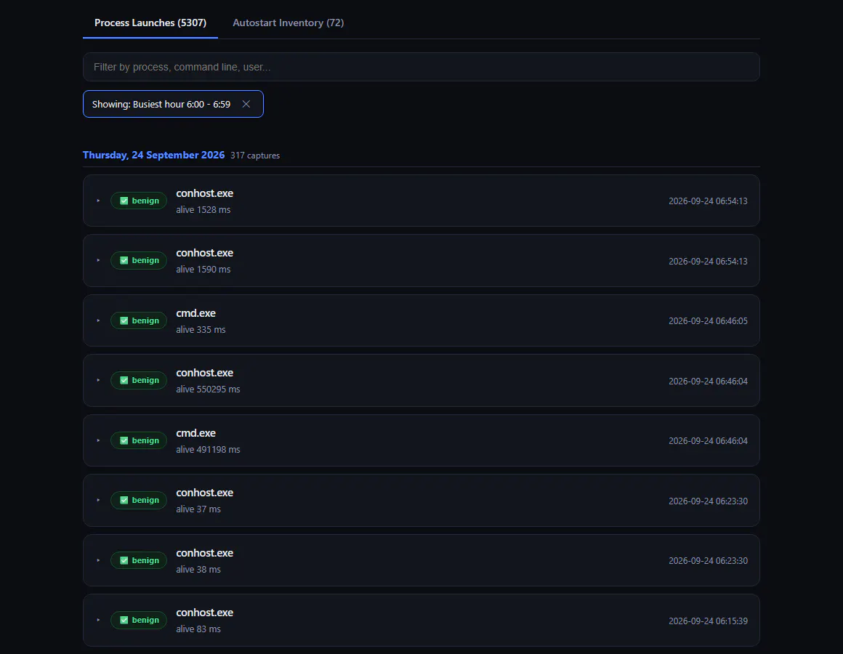The image size is (843, 654).
Task: Click the timestamp 2026-09-24 06:15:39
Action: point(708,621)
